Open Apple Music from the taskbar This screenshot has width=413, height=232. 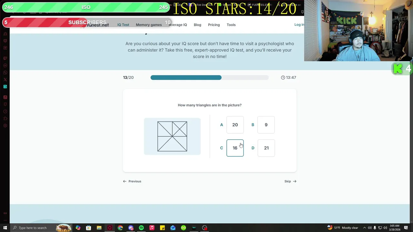pos(152,228)
